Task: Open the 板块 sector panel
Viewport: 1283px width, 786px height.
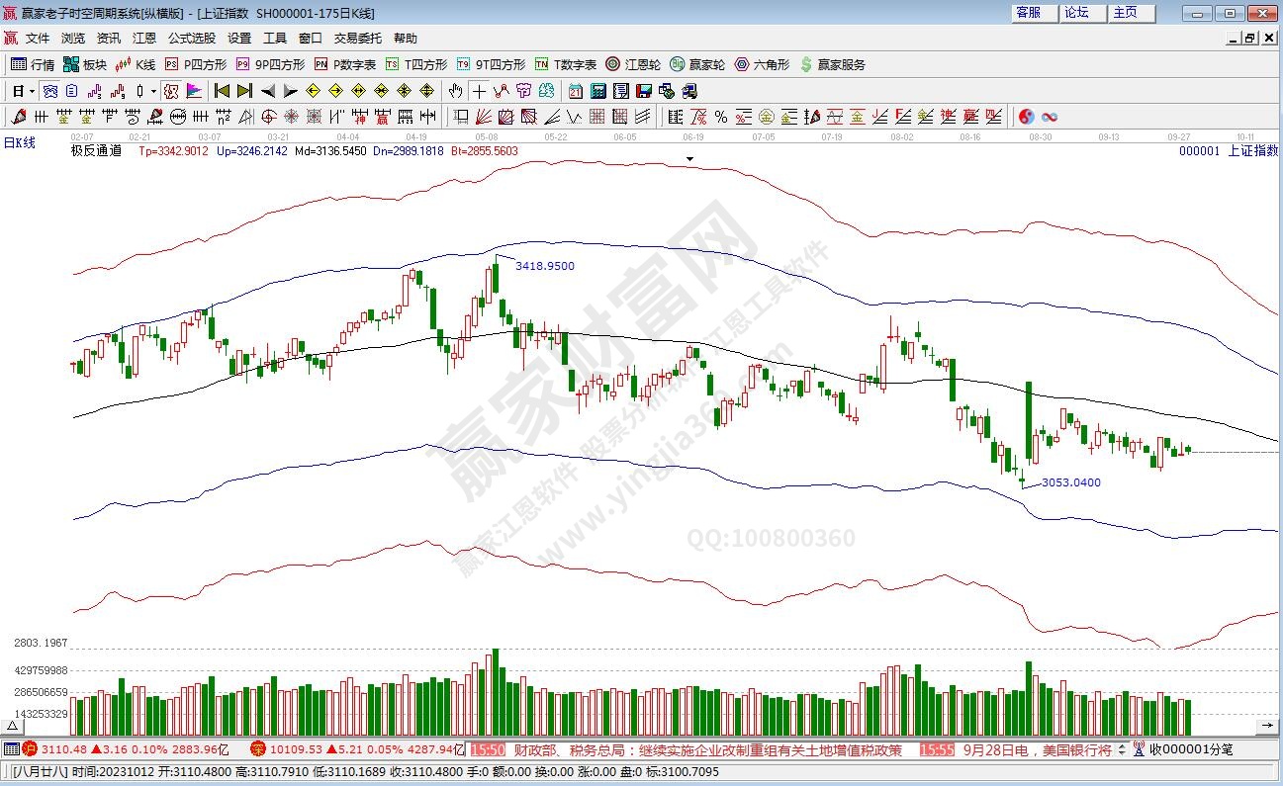Action: (x=85, y=65)
